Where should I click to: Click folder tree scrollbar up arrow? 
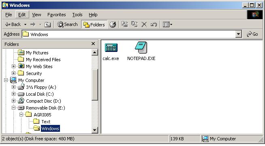(95, 52)
